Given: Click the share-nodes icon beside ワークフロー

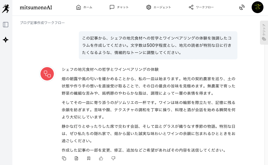Looking at the screenshot, I should 191,7.
